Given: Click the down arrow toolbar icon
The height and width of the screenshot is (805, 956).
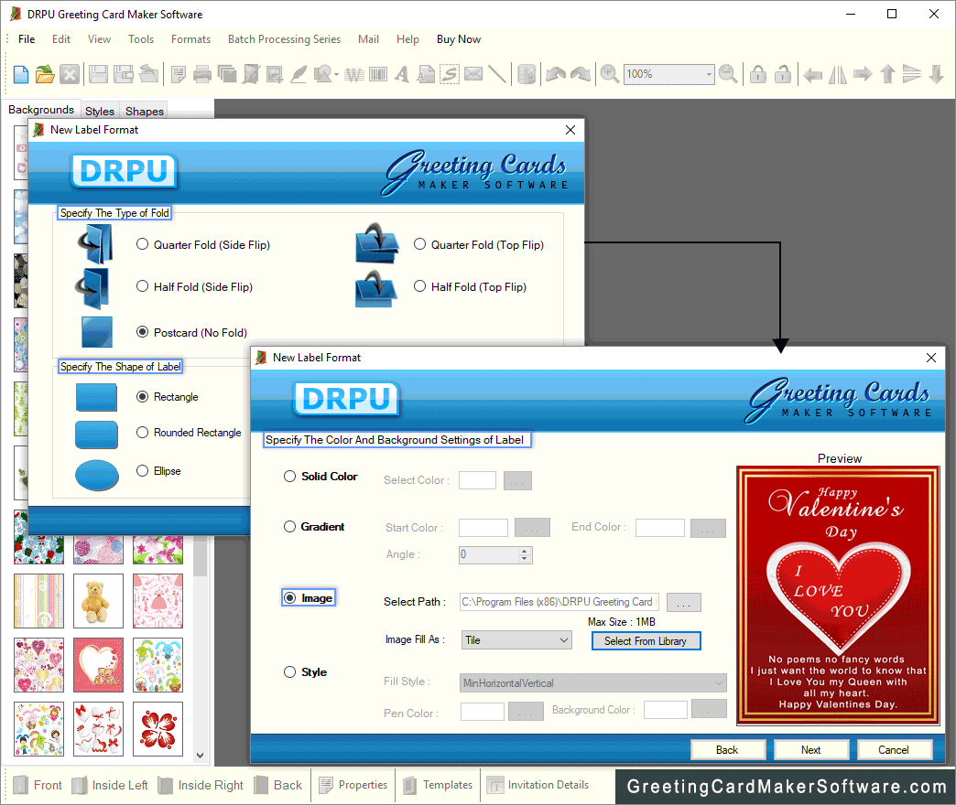Looking at the screenshot, I should [x=937, y=74].
